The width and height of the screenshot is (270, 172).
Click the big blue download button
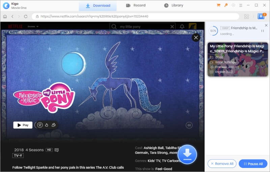(x=187, y=154)
